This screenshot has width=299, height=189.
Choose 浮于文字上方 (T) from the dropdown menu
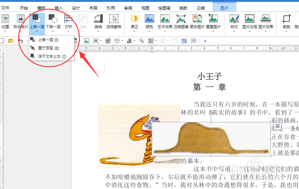51,57
